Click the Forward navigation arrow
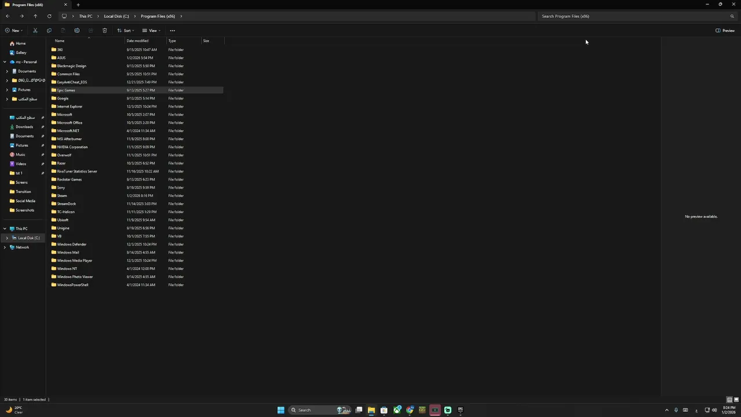 pos(21,16)
